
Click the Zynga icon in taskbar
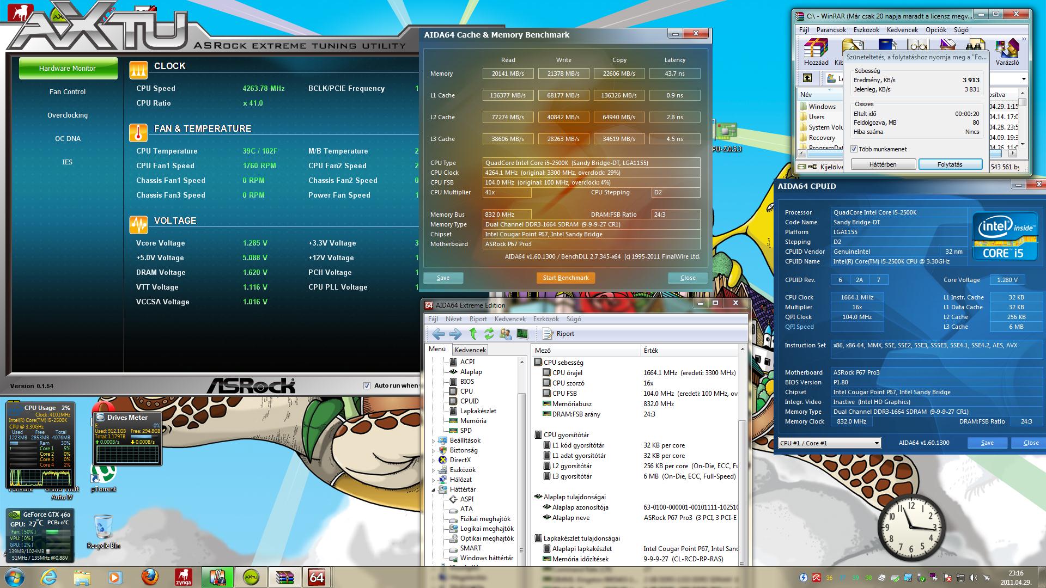pos(184,577)
